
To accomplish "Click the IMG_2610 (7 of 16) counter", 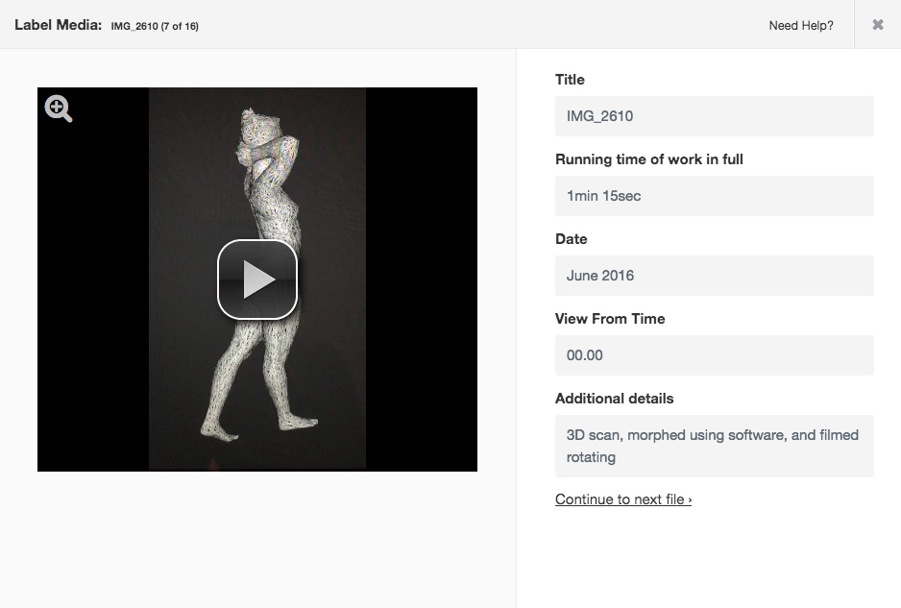I will (155, 26).
